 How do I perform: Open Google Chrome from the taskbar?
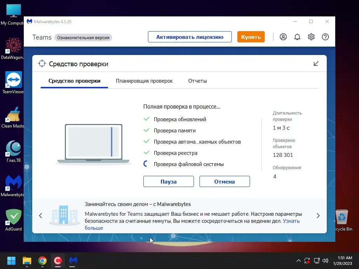click(42, 261)
